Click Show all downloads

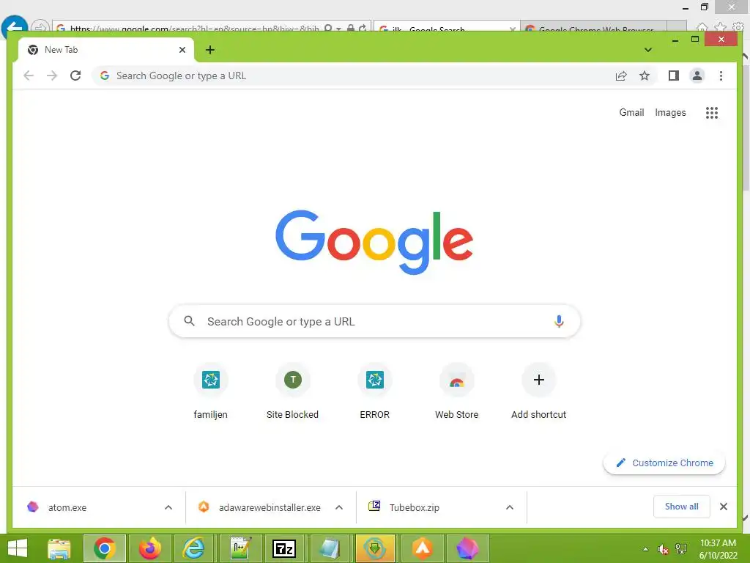click(682, 507)
